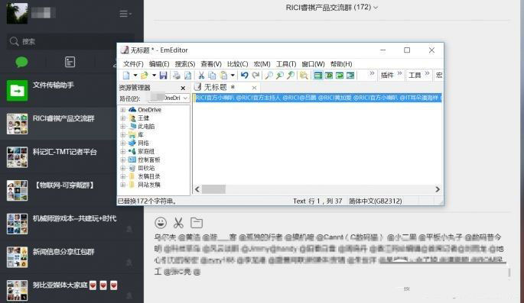Viewport: 524px width, 303px height.
Task: Select 发稿目录 folder in tree
Action: (x=148, y=176)
